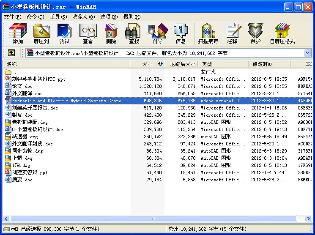The image size is (315, 235).
Task: Click the 添加 (Add) toolbar icon
Action: [x=18, y=33]
